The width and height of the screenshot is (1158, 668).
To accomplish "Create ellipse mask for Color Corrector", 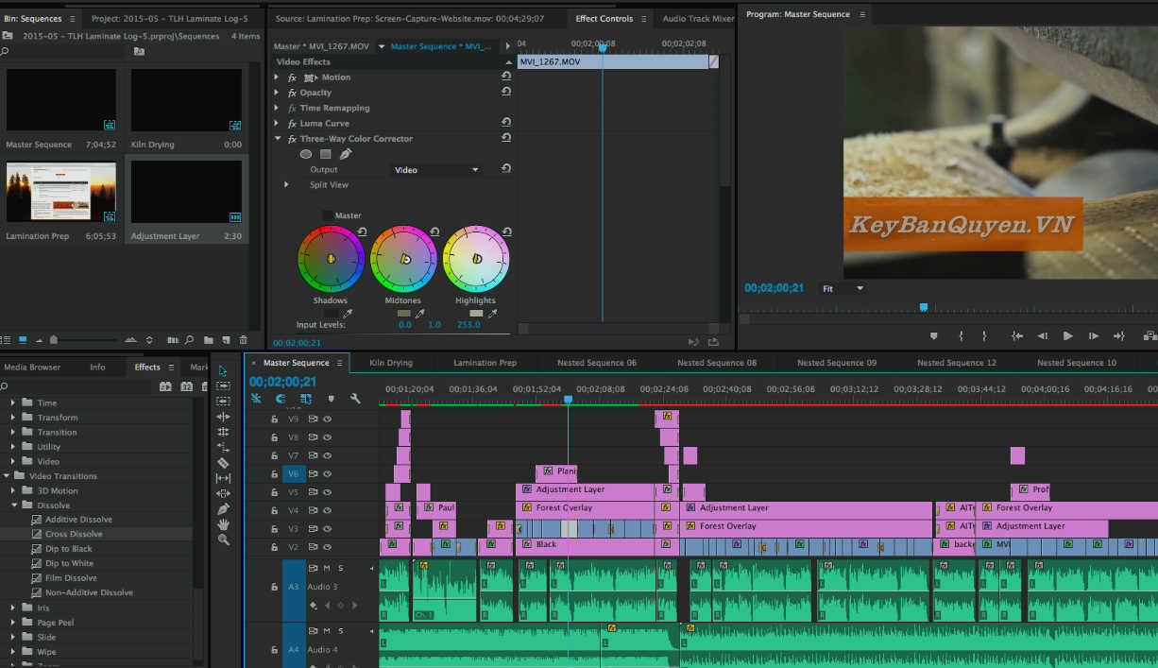I will pyautogui.click(x=306, y=154).
